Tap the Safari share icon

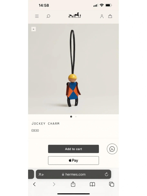click(x=73, y=184)
